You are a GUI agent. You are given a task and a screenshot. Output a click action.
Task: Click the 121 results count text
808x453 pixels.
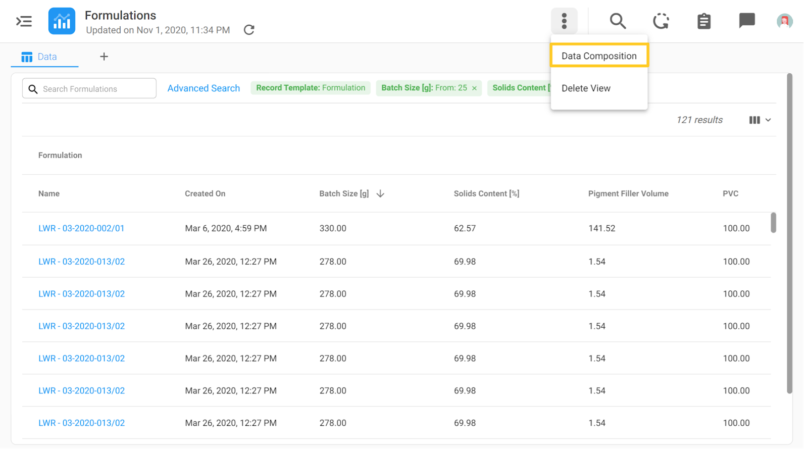(x=699, y=120)
